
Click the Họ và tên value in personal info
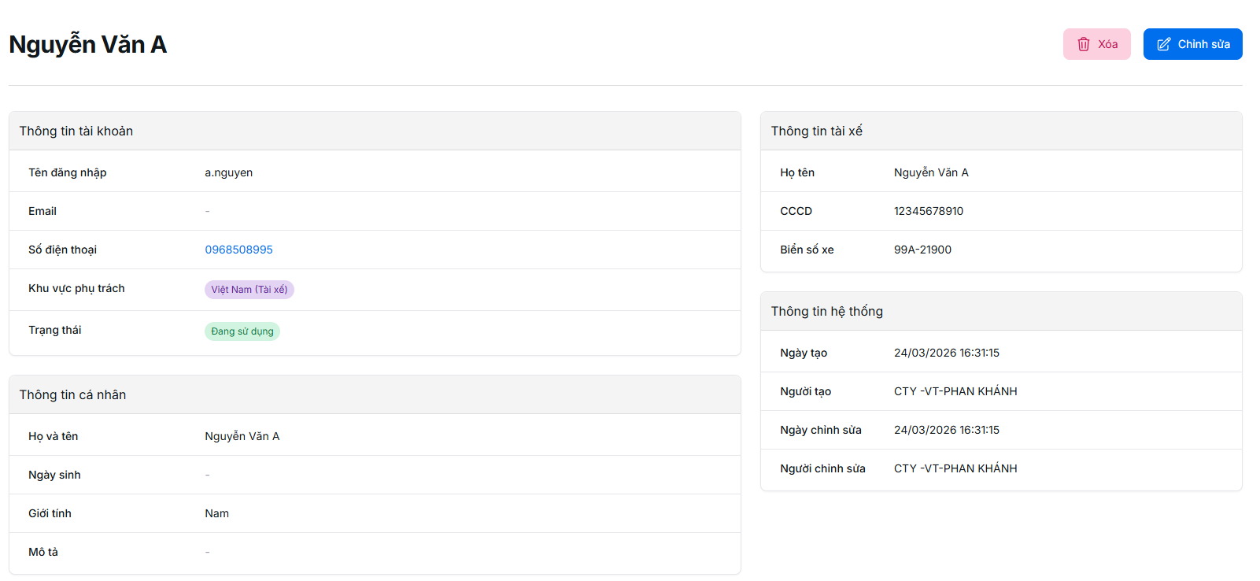tap(242, 436)
